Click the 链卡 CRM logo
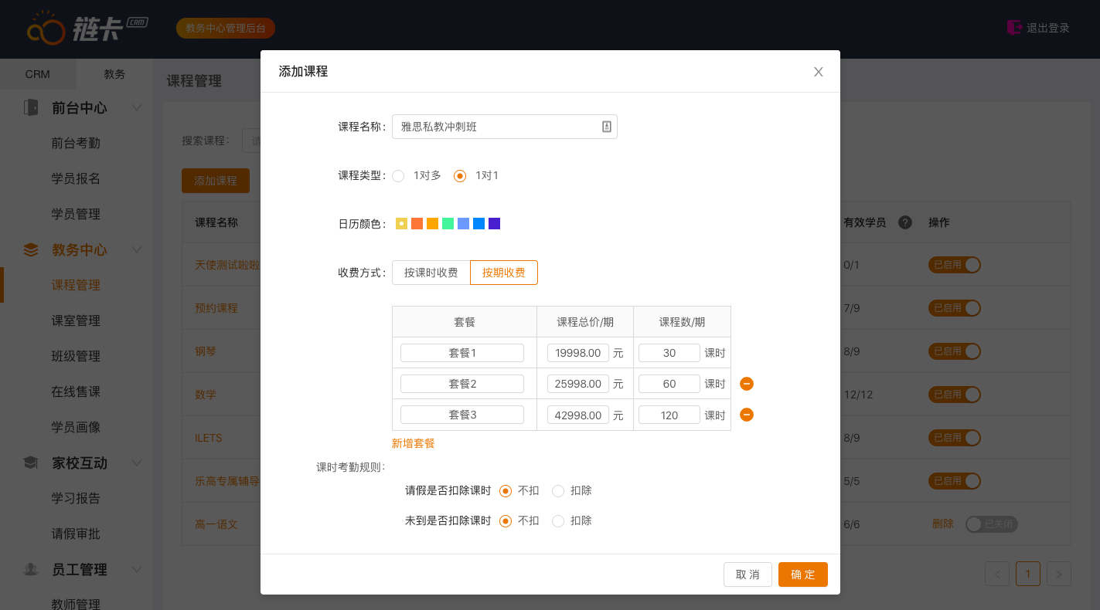 87,29
